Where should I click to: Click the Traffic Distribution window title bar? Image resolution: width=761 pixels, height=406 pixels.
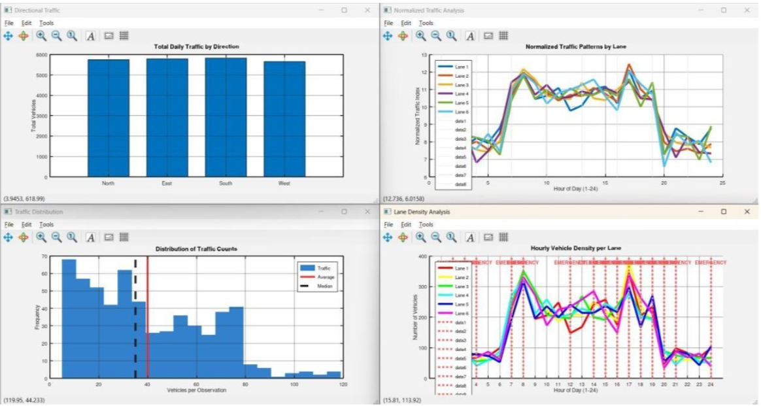[x=163, y=212]
